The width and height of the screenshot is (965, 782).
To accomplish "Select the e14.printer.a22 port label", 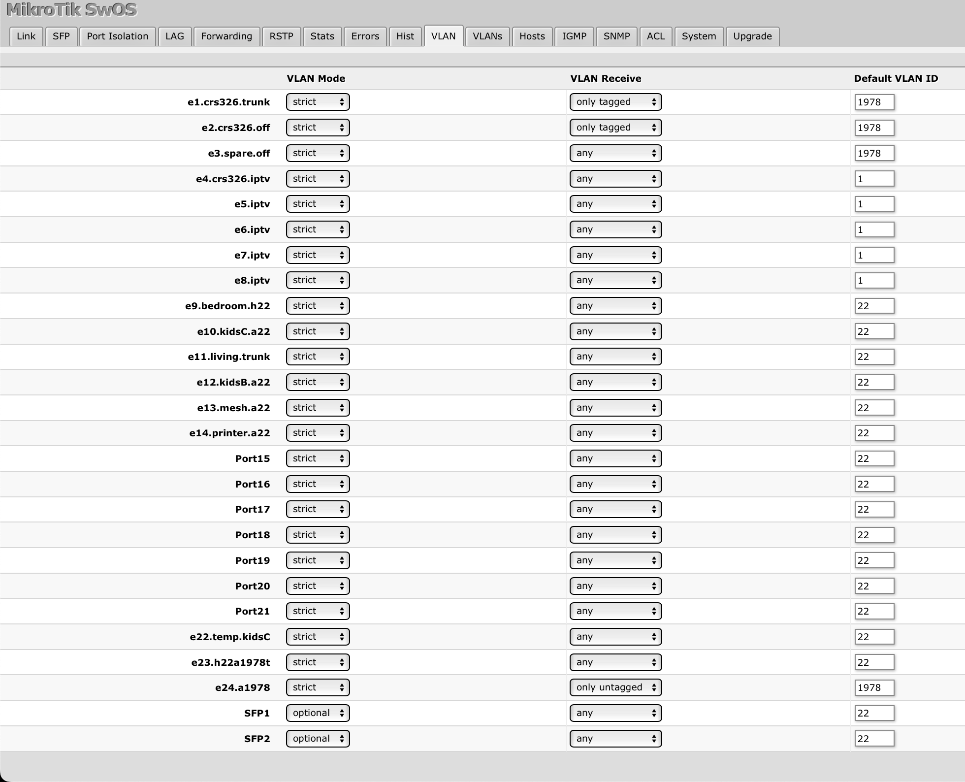I will click(230, 433).
